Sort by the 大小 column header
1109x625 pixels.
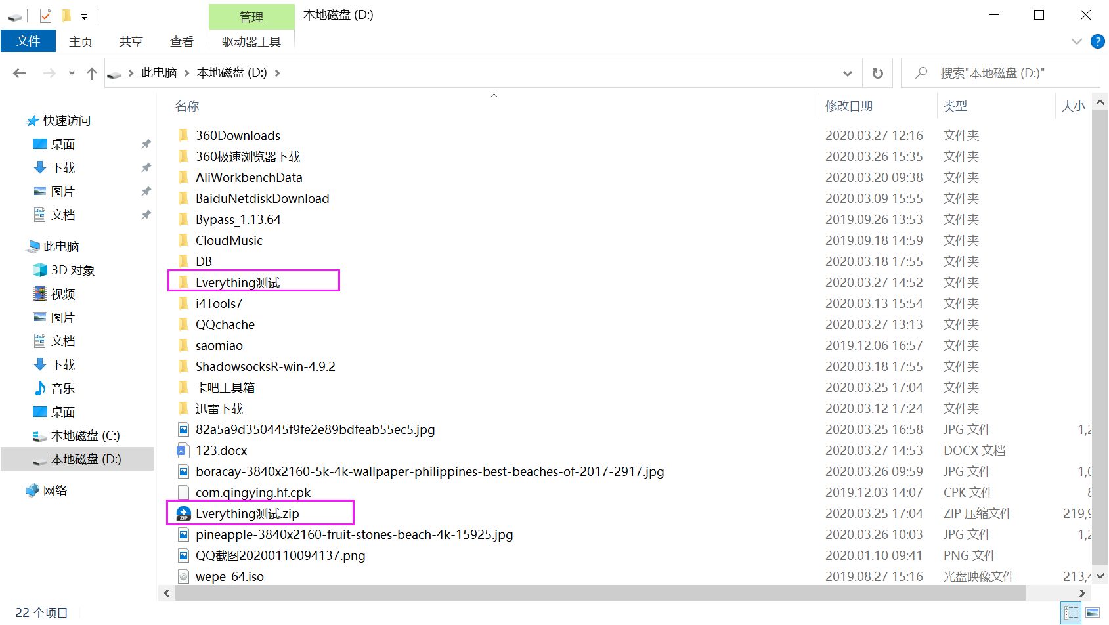(x=1073, y=106)
